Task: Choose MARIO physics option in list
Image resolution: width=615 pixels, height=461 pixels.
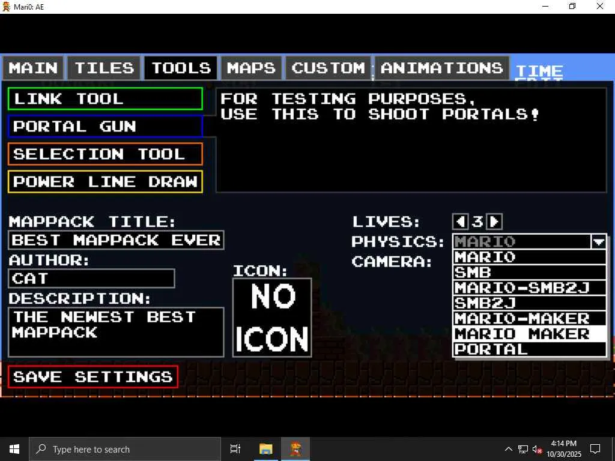Action: 530,257
